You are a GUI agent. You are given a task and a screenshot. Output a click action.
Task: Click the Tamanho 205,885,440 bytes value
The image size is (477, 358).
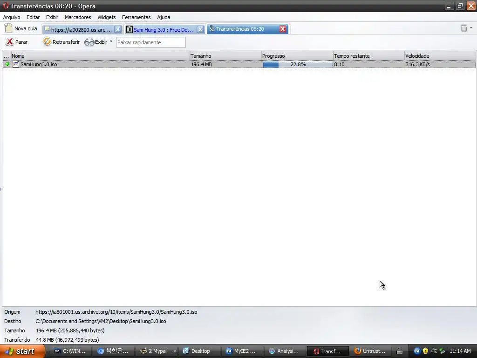[x=70, y=330]
